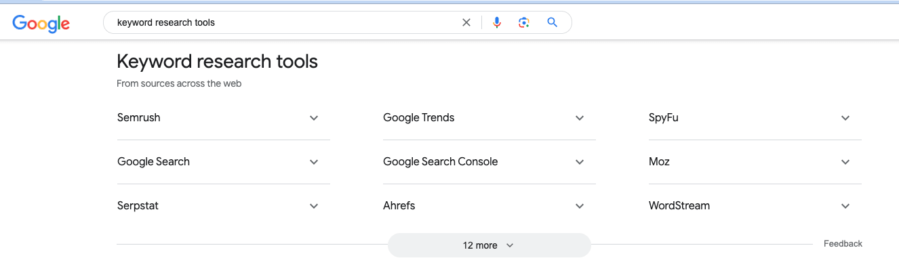The height and width of the screenshot is (271, 899).
Task: Click the Google logo
Action: click(41, 23)
